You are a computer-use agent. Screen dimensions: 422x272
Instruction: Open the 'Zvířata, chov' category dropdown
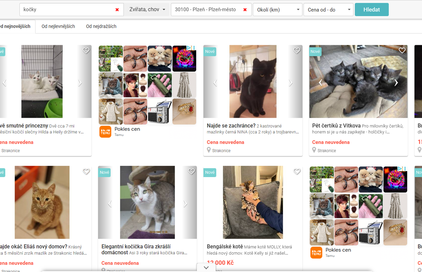point(147,9)
